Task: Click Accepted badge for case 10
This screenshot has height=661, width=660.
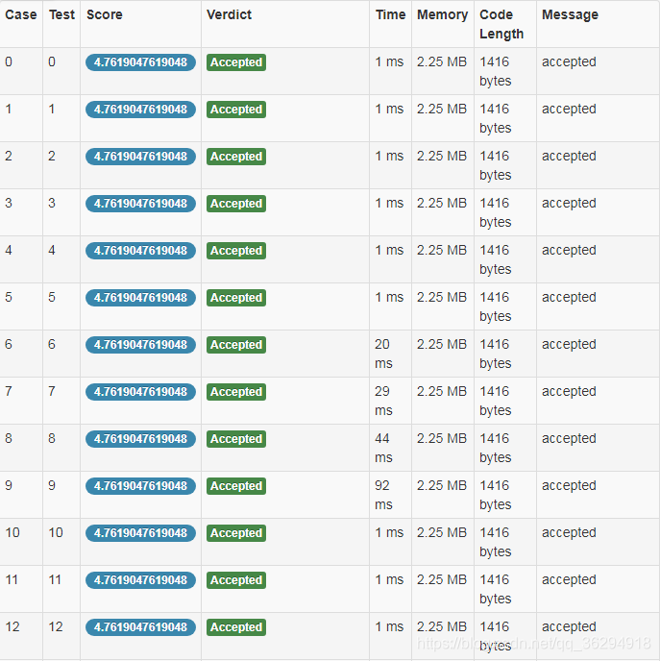Action: pyautogui.click(x=236, y=533)
